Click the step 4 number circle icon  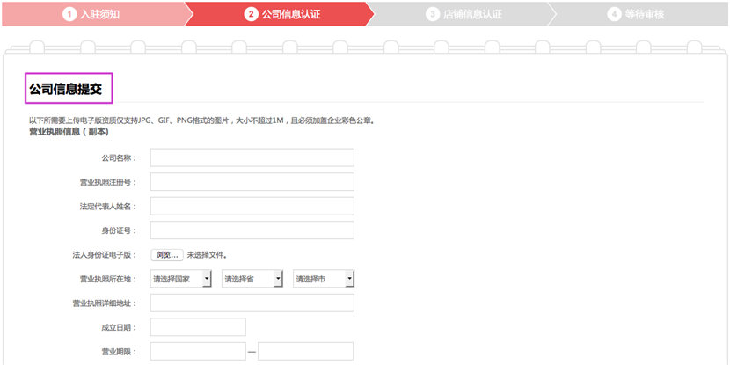(x=614, y=14)
